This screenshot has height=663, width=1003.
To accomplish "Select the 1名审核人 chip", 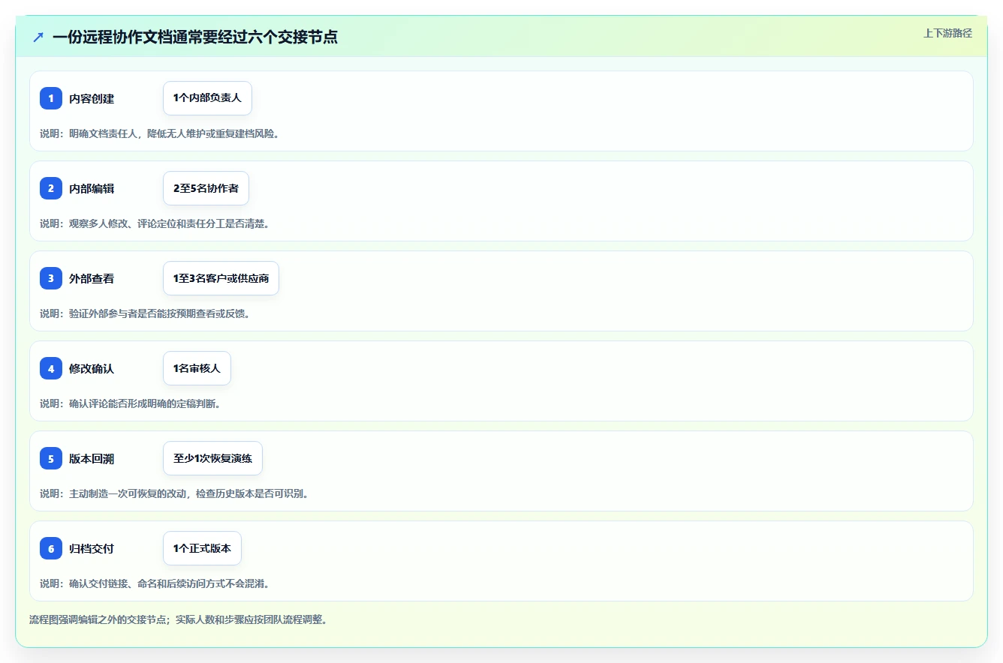I will click(197, 368).
